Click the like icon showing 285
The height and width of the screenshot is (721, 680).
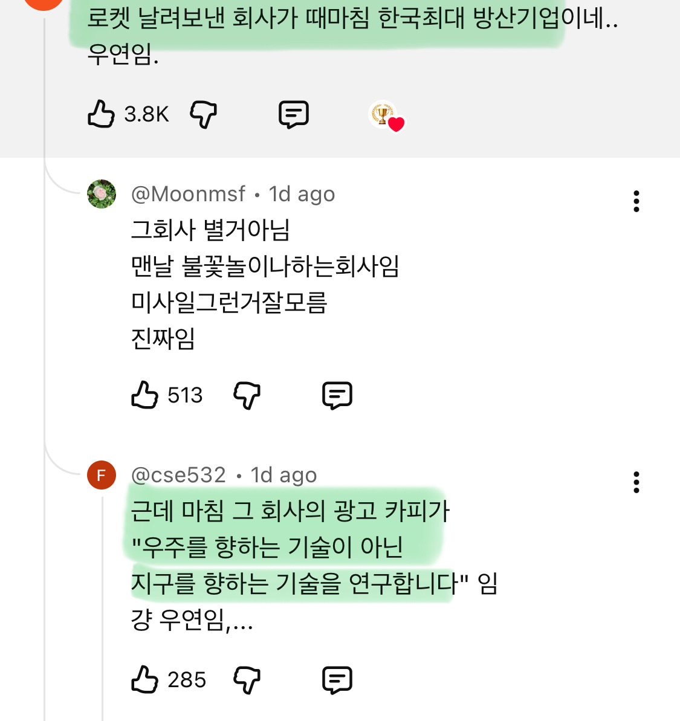pos(145,679)
